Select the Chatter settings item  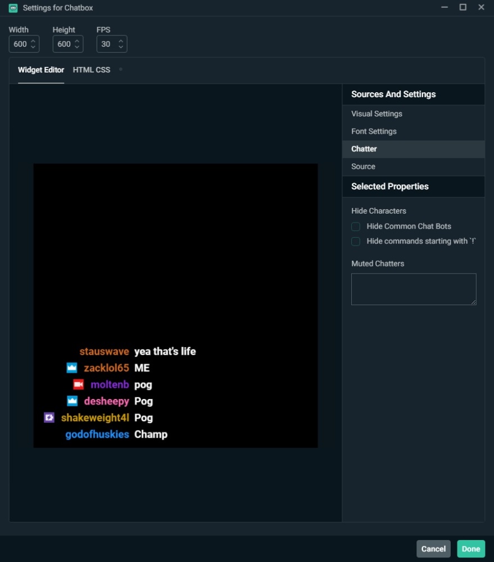click(413, 149)
